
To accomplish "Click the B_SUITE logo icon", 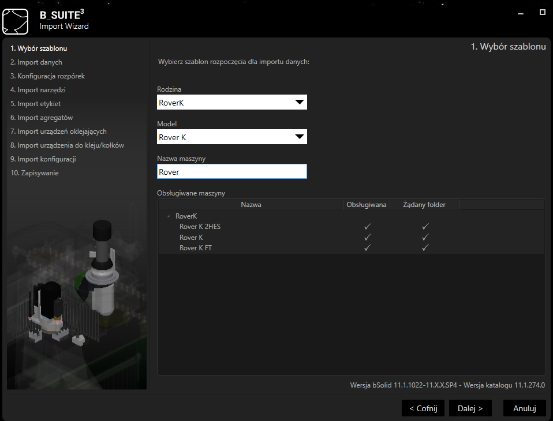I will click(x=15, y=21).
